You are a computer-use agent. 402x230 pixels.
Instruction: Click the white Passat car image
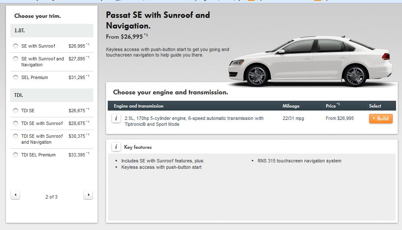click(310, 62)
